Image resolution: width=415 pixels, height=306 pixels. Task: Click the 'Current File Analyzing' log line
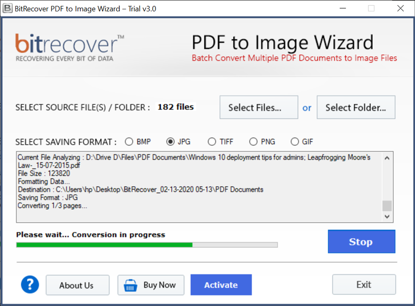pyautogui.click(x=194, y=161)
